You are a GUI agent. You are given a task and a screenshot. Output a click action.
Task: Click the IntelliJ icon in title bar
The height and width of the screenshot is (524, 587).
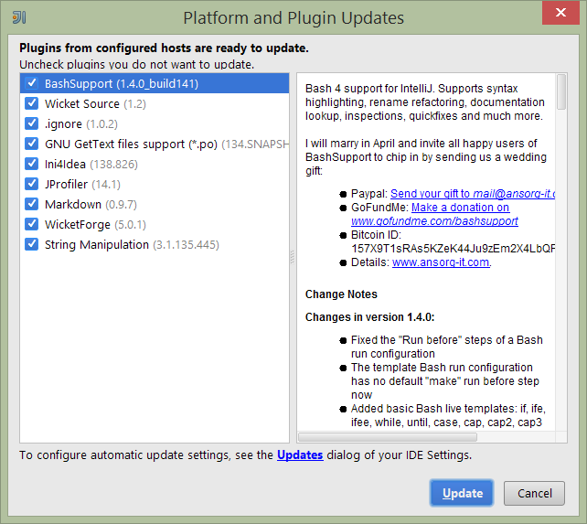coord(19,17)
